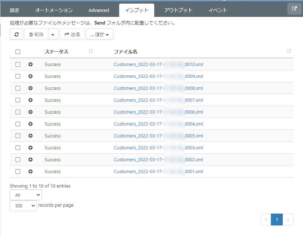The height and width of the screenshot is (237, 303).
Task: Expand details for 0006.xml row
Action: (x=30, y=112)
